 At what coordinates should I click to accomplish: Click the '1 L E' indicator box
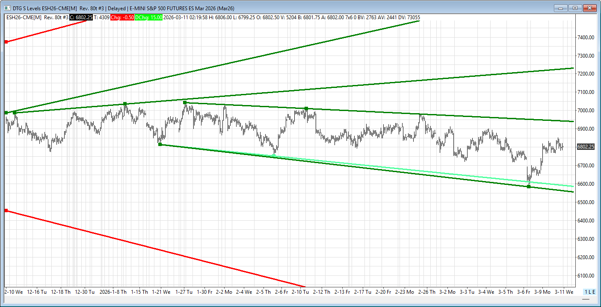(589, 292)
